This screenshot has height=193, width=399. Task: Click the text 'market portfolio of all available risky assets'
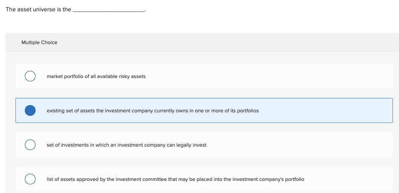tap(96, 77)
